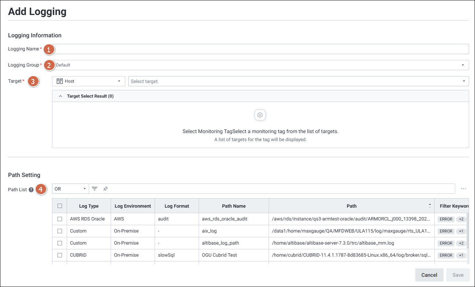This screenshot has width=475, height=287.
Task: Check the CUBRID row checkbox
Action: coord(60,255)
